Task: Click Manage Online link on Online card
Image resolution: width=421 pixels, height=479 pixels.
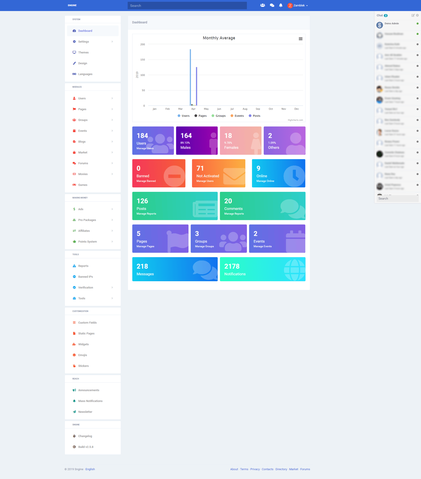Action: point(265,181)
